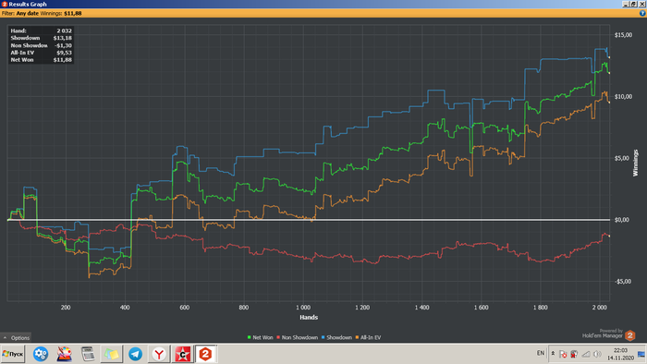Toggle the All-In EV legend entry

pos(368,337)
